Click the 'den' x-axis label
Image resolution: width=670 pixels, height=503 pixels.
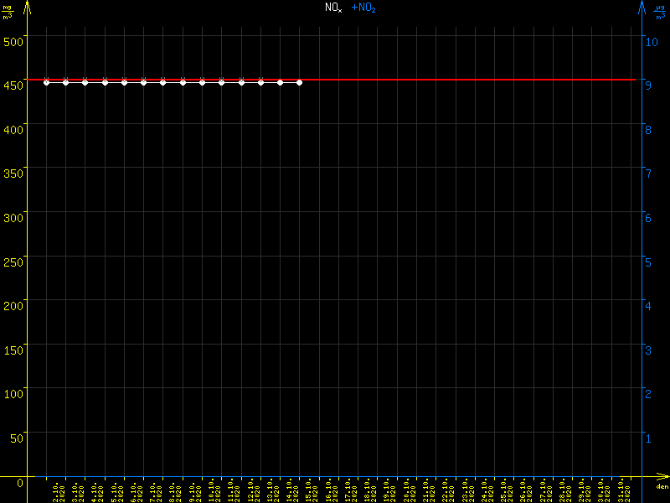[x=662, y=487]
